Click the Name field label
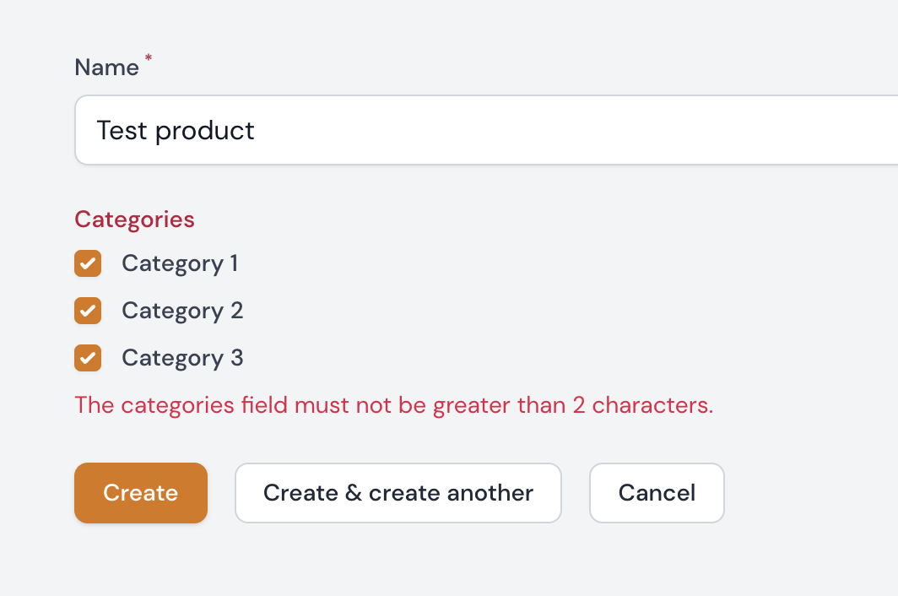Image resolution: width=898 pixels, height=596 pixels. (x=106, y=68)
